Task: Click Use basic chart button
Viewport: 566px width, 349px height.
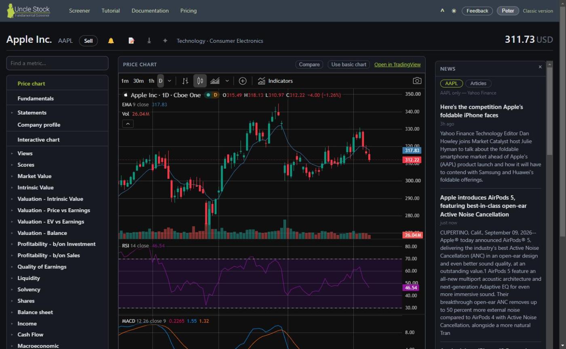Action: coord(349,65)
